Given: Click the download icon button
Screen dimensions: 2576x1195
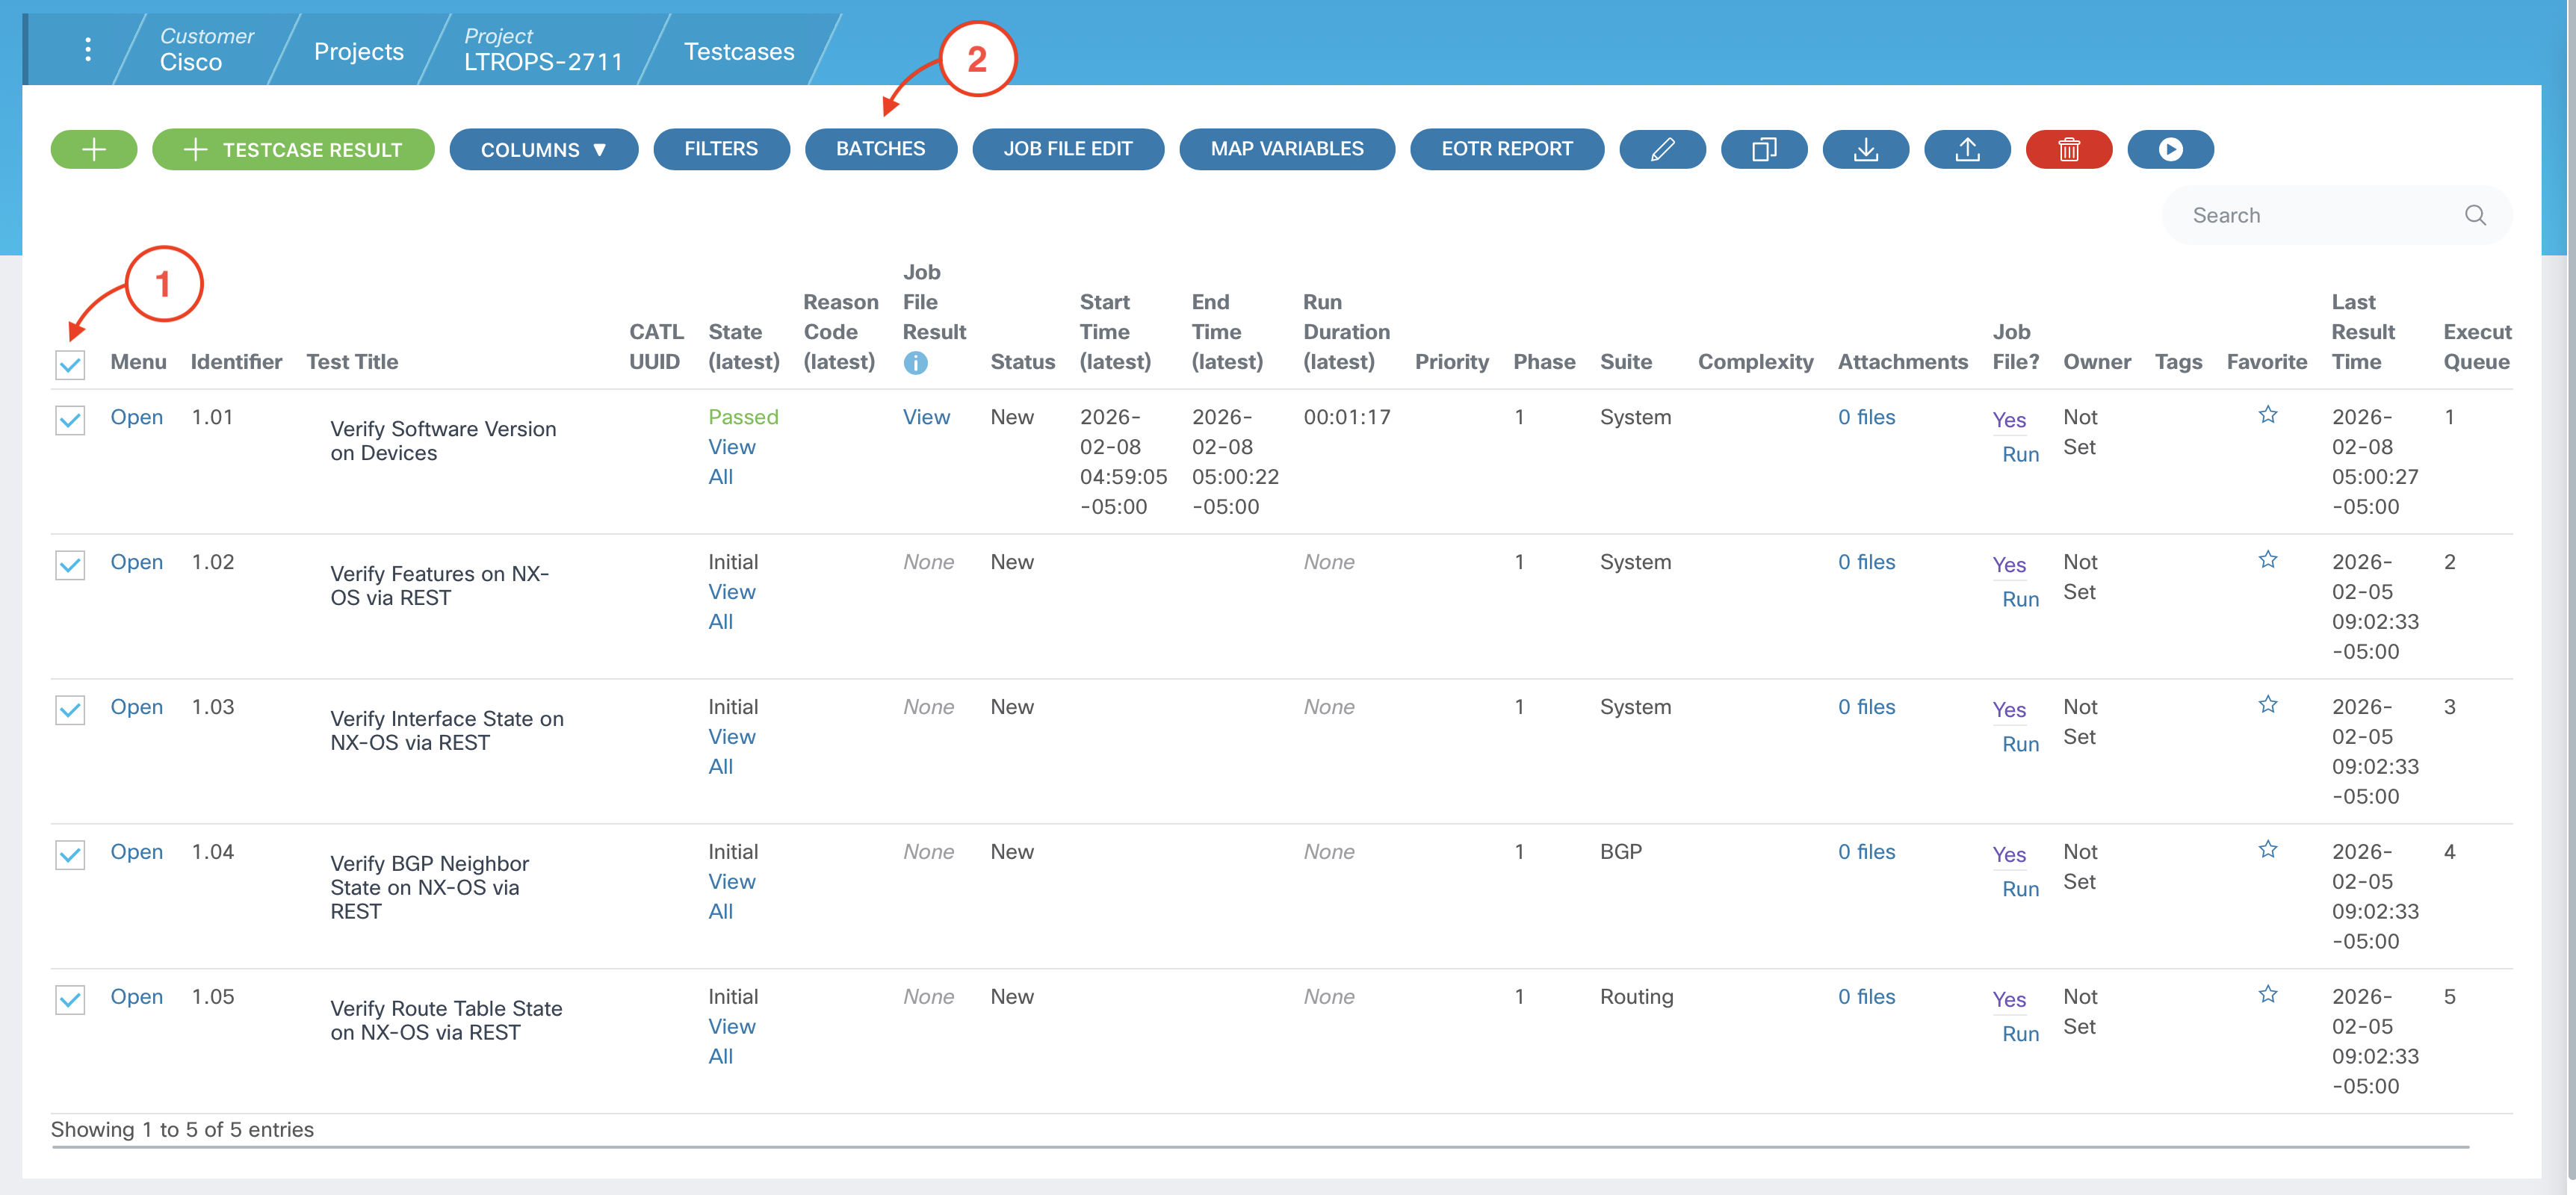Looking at the screenshot, I should [1865, 150].
